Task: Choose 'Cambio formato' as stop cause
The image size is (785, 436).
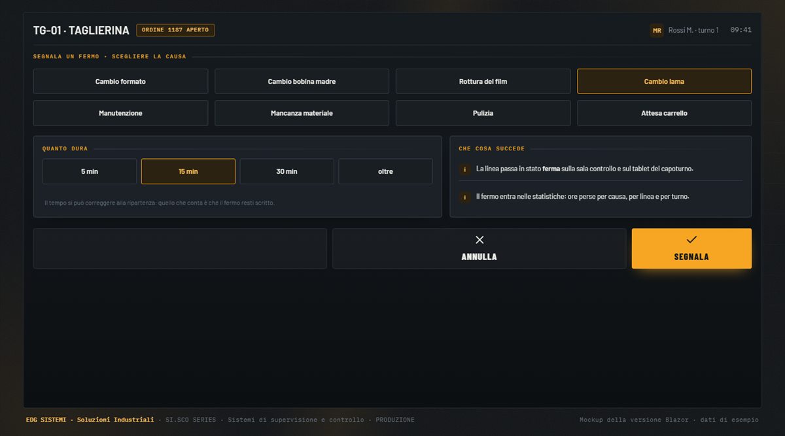Action: [120, 82]
